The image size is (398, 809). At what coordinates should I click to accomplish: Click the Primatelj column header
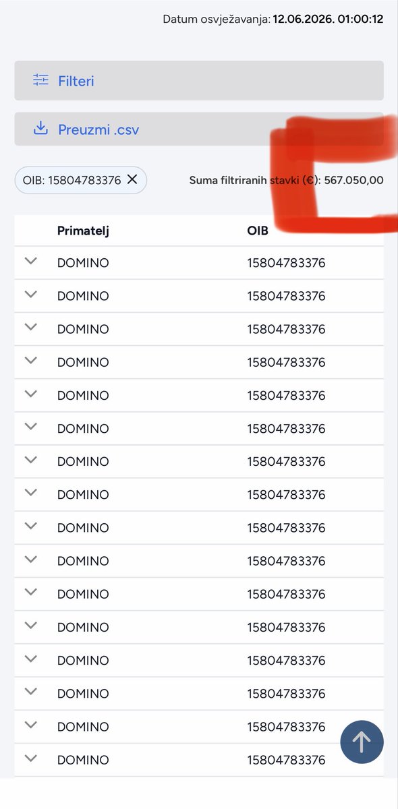pos(83,231)
